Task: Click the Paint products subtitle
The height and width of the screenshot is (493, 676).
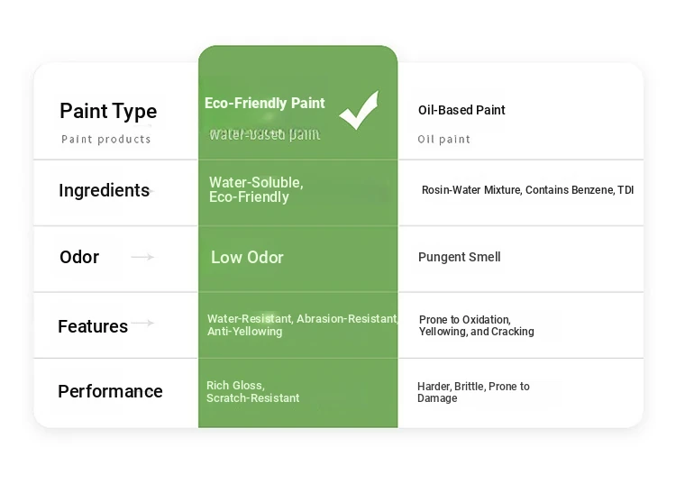Action: (106, 139)
